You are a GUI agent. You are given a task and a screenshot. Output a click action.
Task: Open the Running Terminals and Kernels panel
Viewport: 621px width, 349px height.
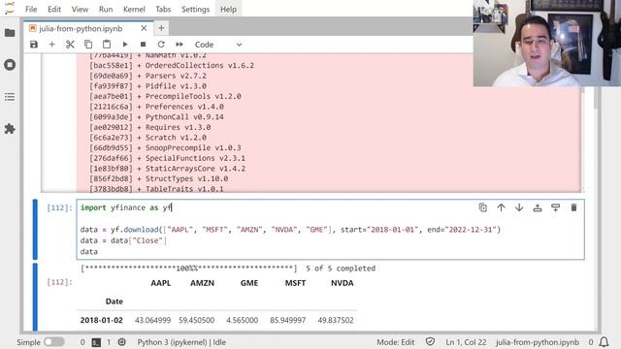(10, 65)
